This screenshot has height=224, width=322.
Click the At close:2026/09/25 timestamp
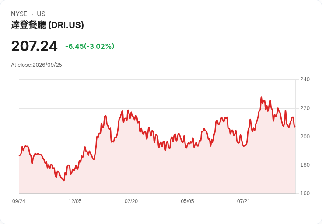pos(37,65)
